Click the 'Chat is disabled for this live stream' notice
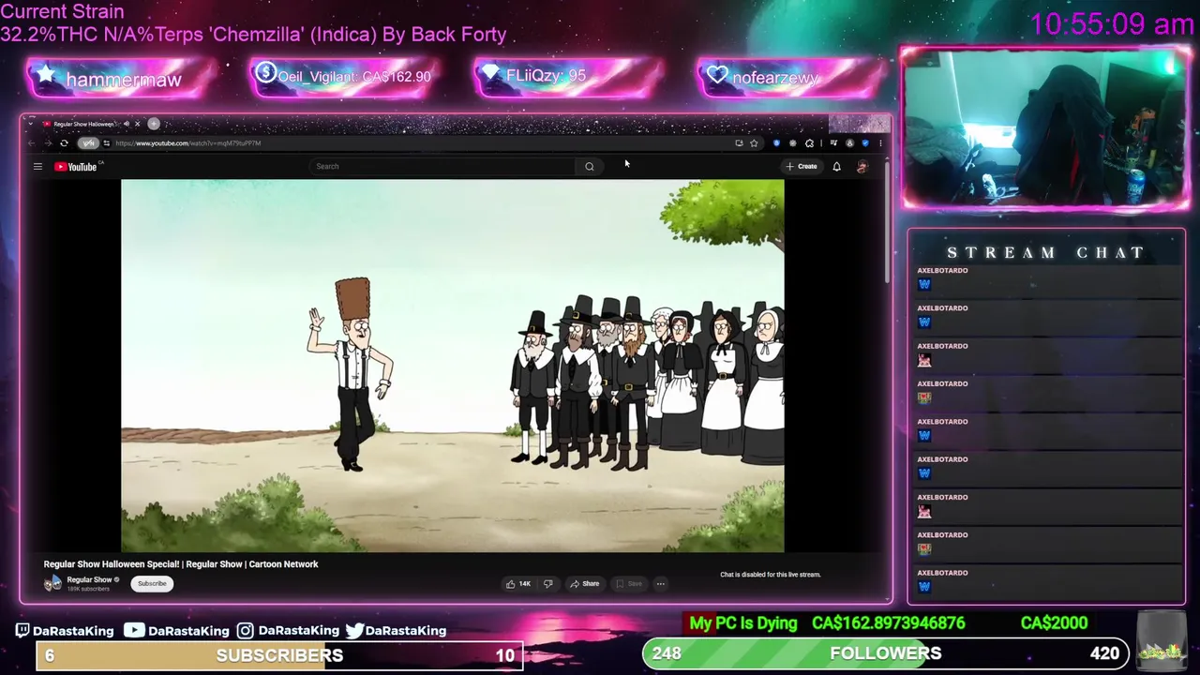The height and width of the screenshot is (675, 1200). pos(770,575)
